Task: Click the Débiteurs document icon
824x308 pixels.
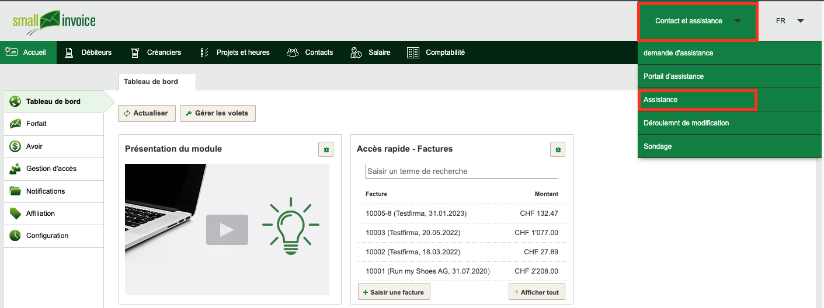Action: pos(69,52)
